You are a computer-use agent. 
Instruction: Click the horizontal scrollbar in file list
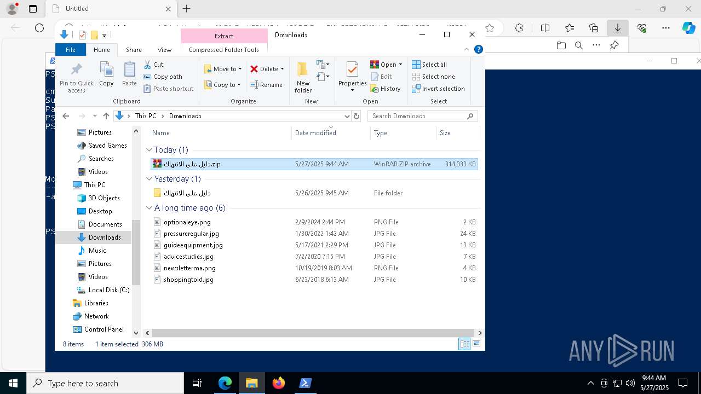point(313,333)
